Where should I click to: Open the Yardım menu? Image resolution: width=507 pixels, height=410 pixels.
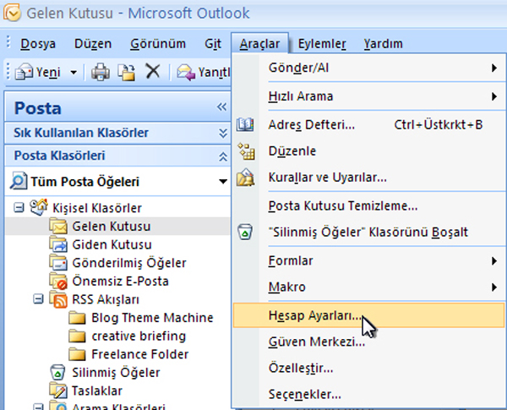coord(383,44)
